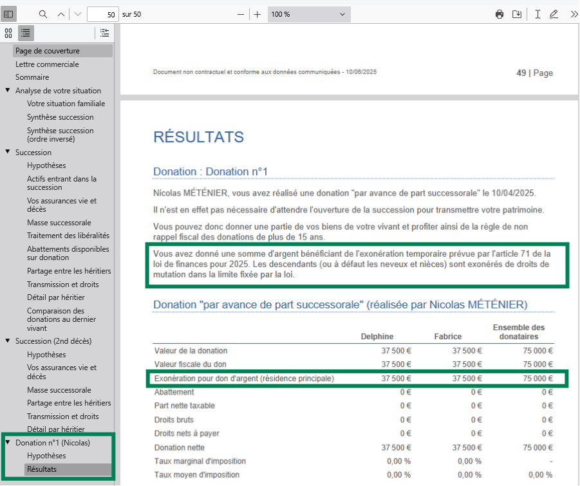Print the document
This screenshot has height=486, width=580.
pyautogui.click(x=500, y=14)
